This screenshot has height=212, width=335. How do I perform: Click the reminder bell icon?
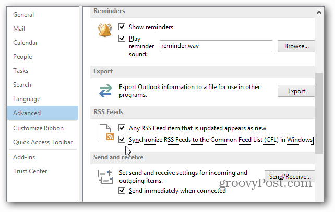105,30
